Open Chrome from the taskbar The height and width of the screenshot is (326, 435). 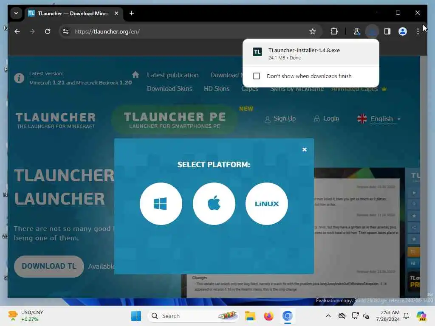point(288,316)
